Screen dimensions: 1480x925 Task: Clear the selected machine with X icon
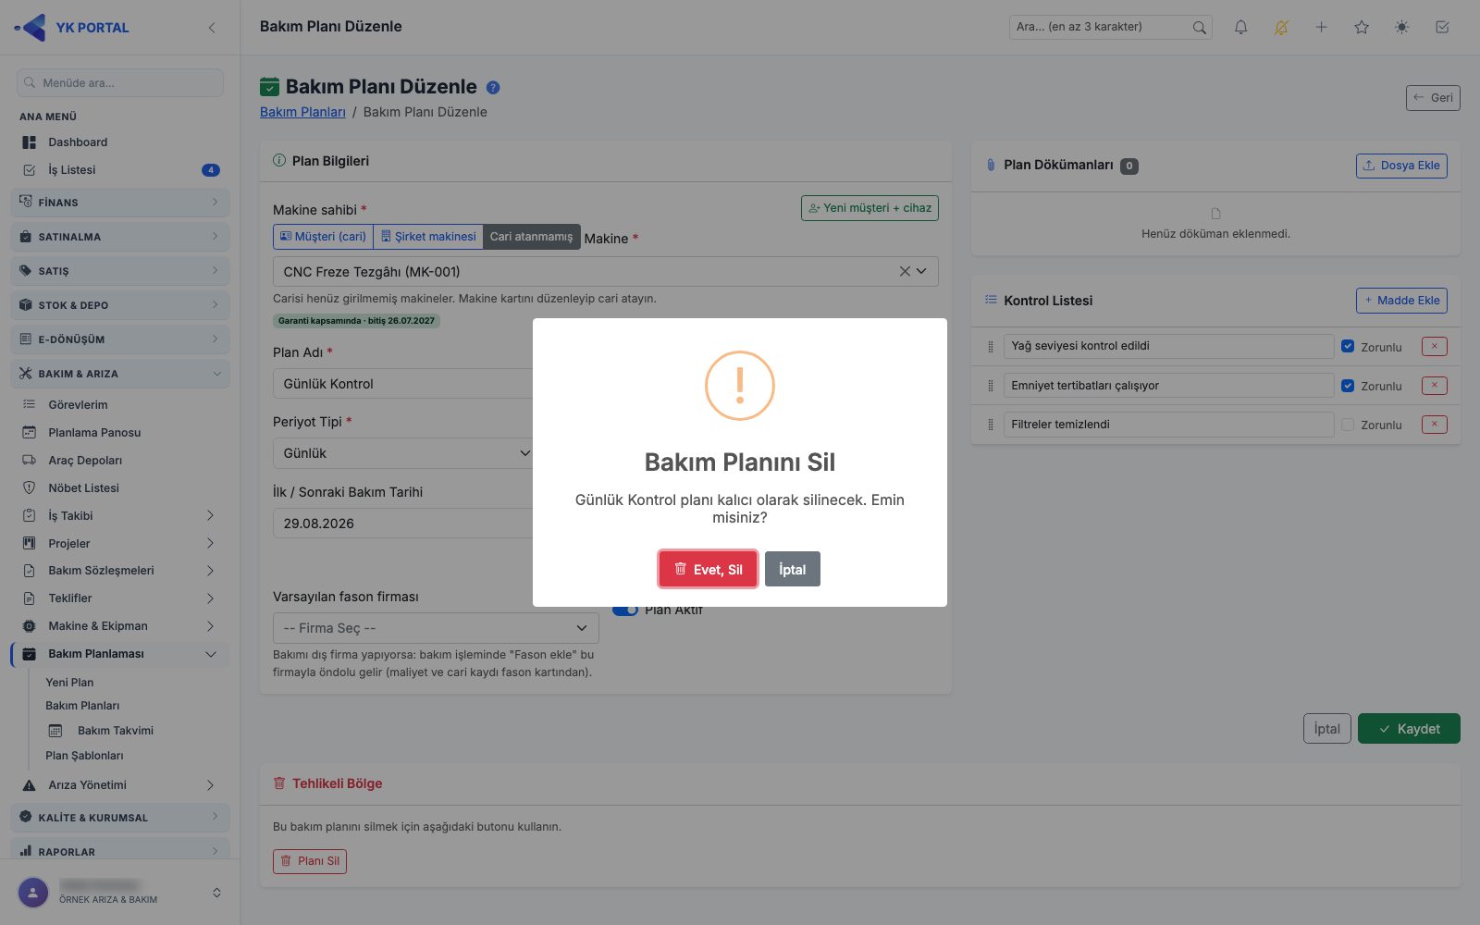pos(905,271)
